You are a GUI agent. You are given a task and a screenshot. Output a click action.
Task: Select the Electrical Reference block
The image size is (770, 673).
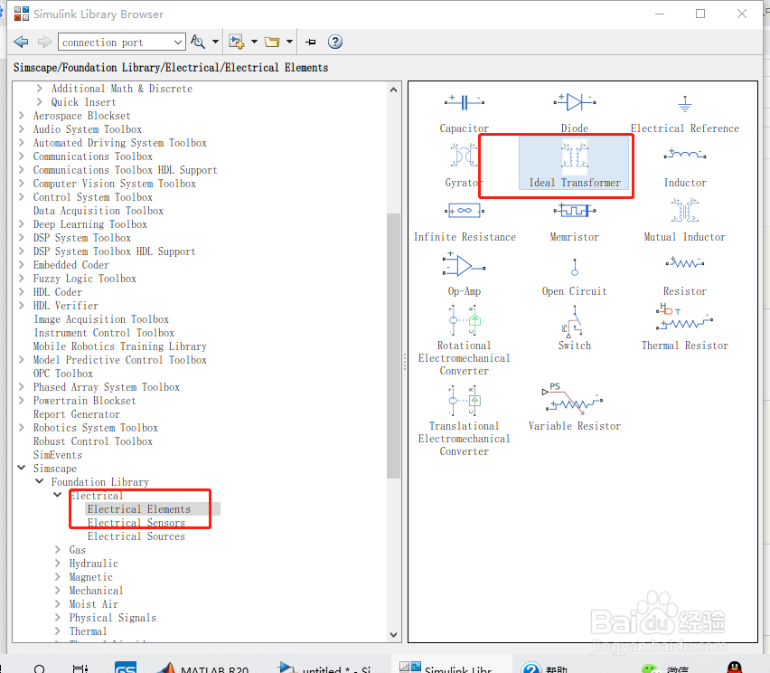(684, 112)
